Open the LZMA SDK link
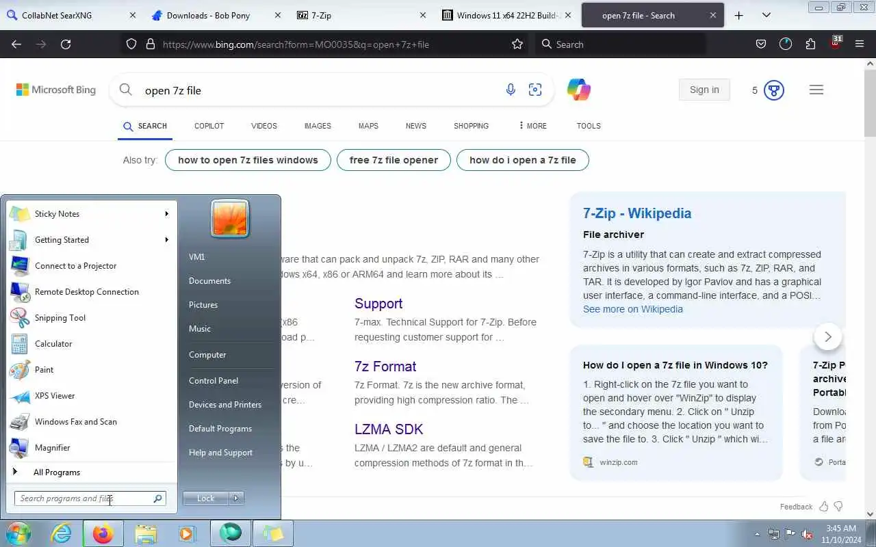Viewport: 876px width, 547px height. (x=389, y=429)
